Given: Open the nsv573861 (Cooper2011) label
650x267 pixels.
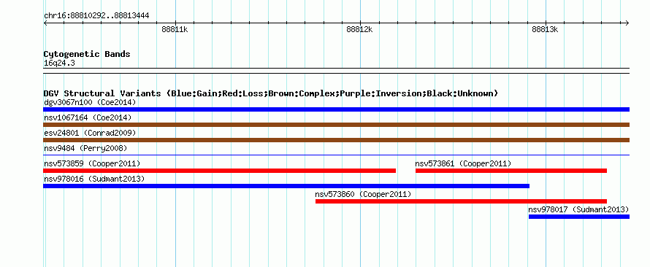Looking at the screenshot, I should point(464,163).
